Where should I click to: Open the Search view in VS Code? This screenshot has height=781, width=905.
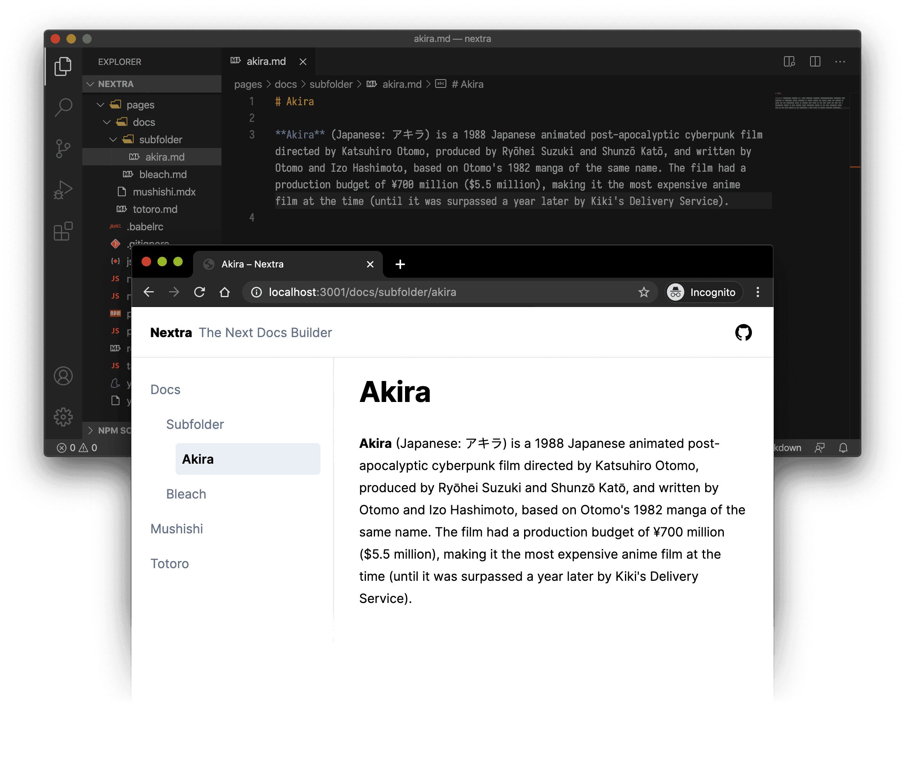point(64,107)
